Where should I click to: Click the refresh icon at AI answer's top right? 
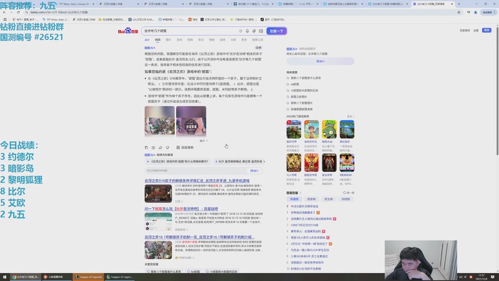coord(258,48)
